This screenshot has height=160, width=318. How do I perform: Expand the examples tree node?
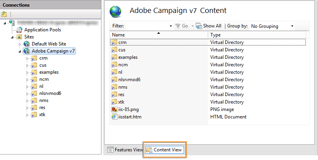tap(27, 73)
